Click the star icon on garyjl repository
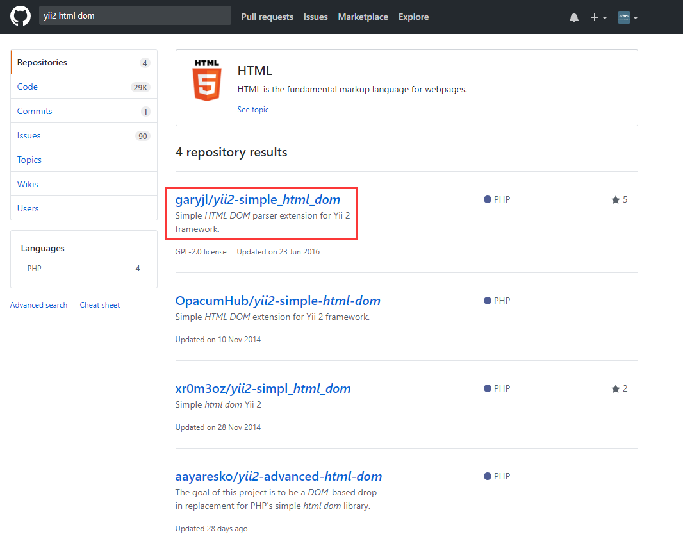 click(x=615, y=200)
